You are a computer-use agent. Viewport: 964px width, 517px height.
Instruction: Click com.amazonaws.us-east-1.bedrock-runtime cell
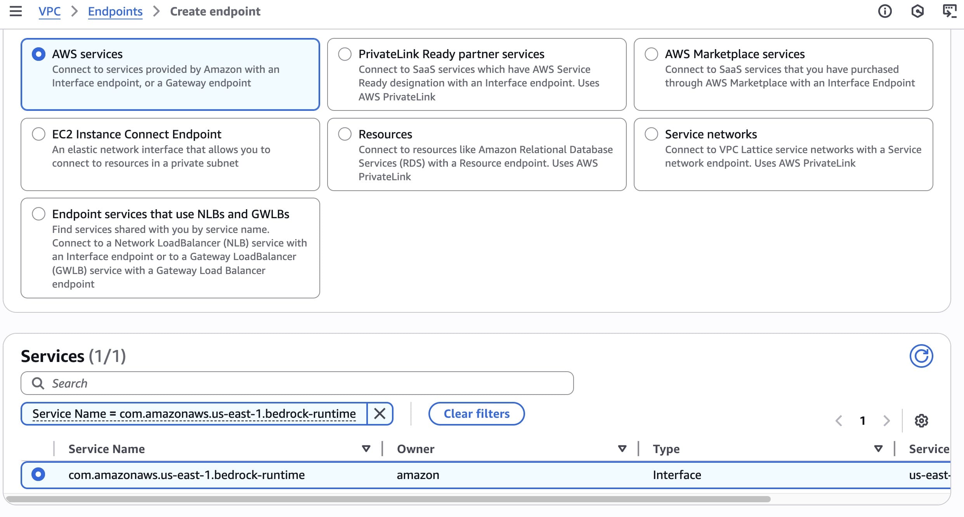pyautogui.click(x=187, y=475)
